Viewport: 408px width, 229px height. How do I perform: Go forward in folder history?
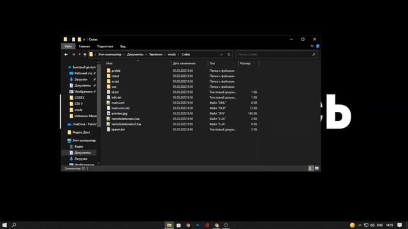73,55
